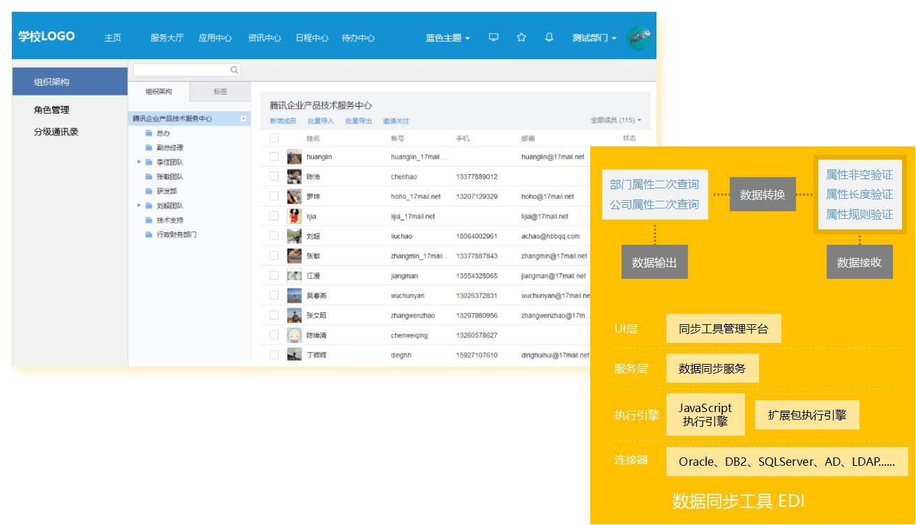The height and width of the screenshot is (525, 916).
Task: Click the folder icon beside 研发部
Action: [149, 191]
